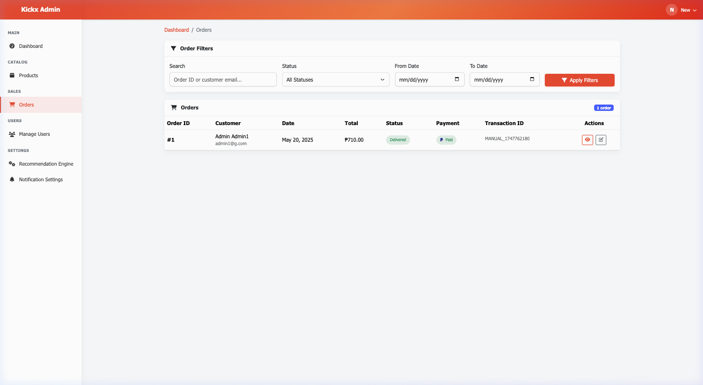Click the Delivered status badge
Screen dimensions: 703x385
(398, 140)
